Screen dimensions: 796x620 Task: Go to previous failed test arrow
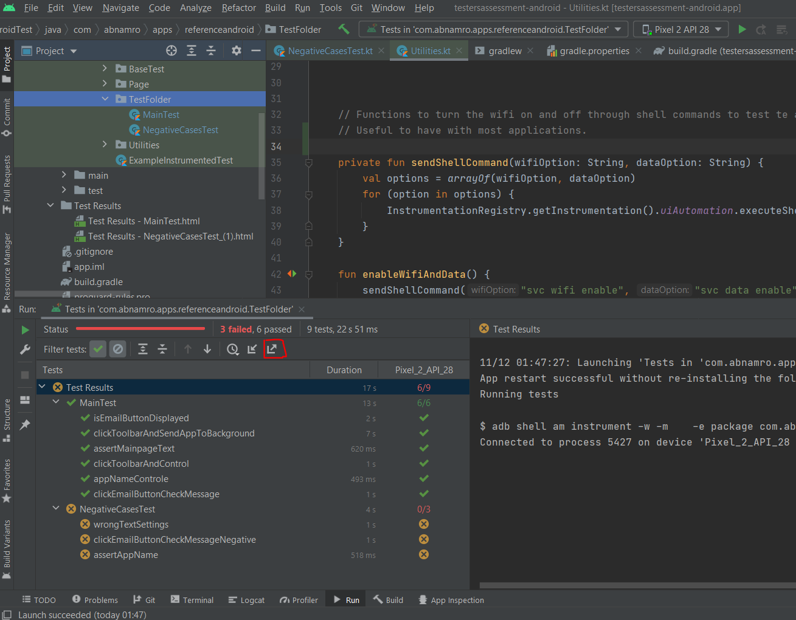(188, 349)
